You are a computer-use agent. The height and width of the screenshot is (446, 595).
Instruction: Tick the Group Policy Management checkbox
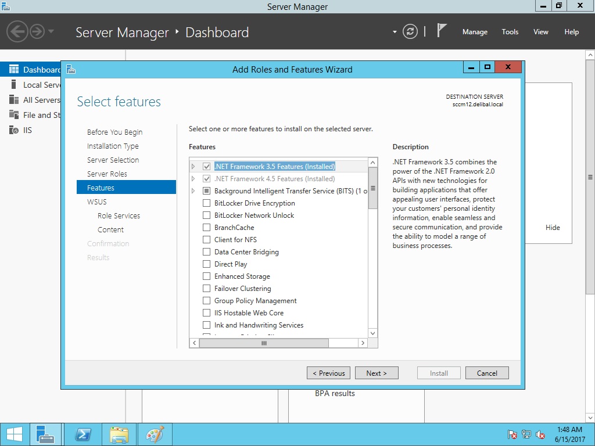click(206, 301)
